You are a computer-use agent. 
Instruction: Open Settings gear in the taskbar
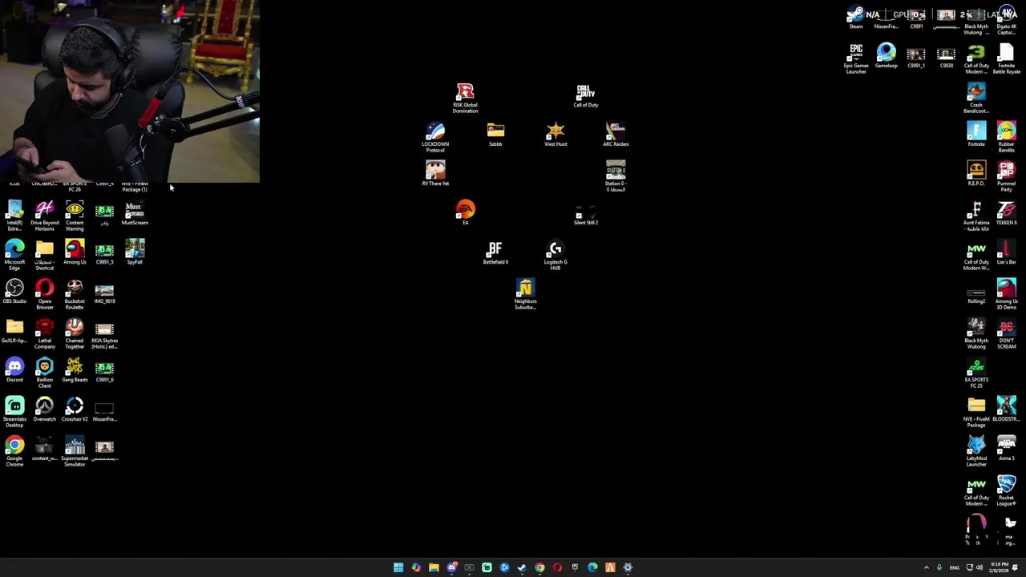[x=628, y=567]
